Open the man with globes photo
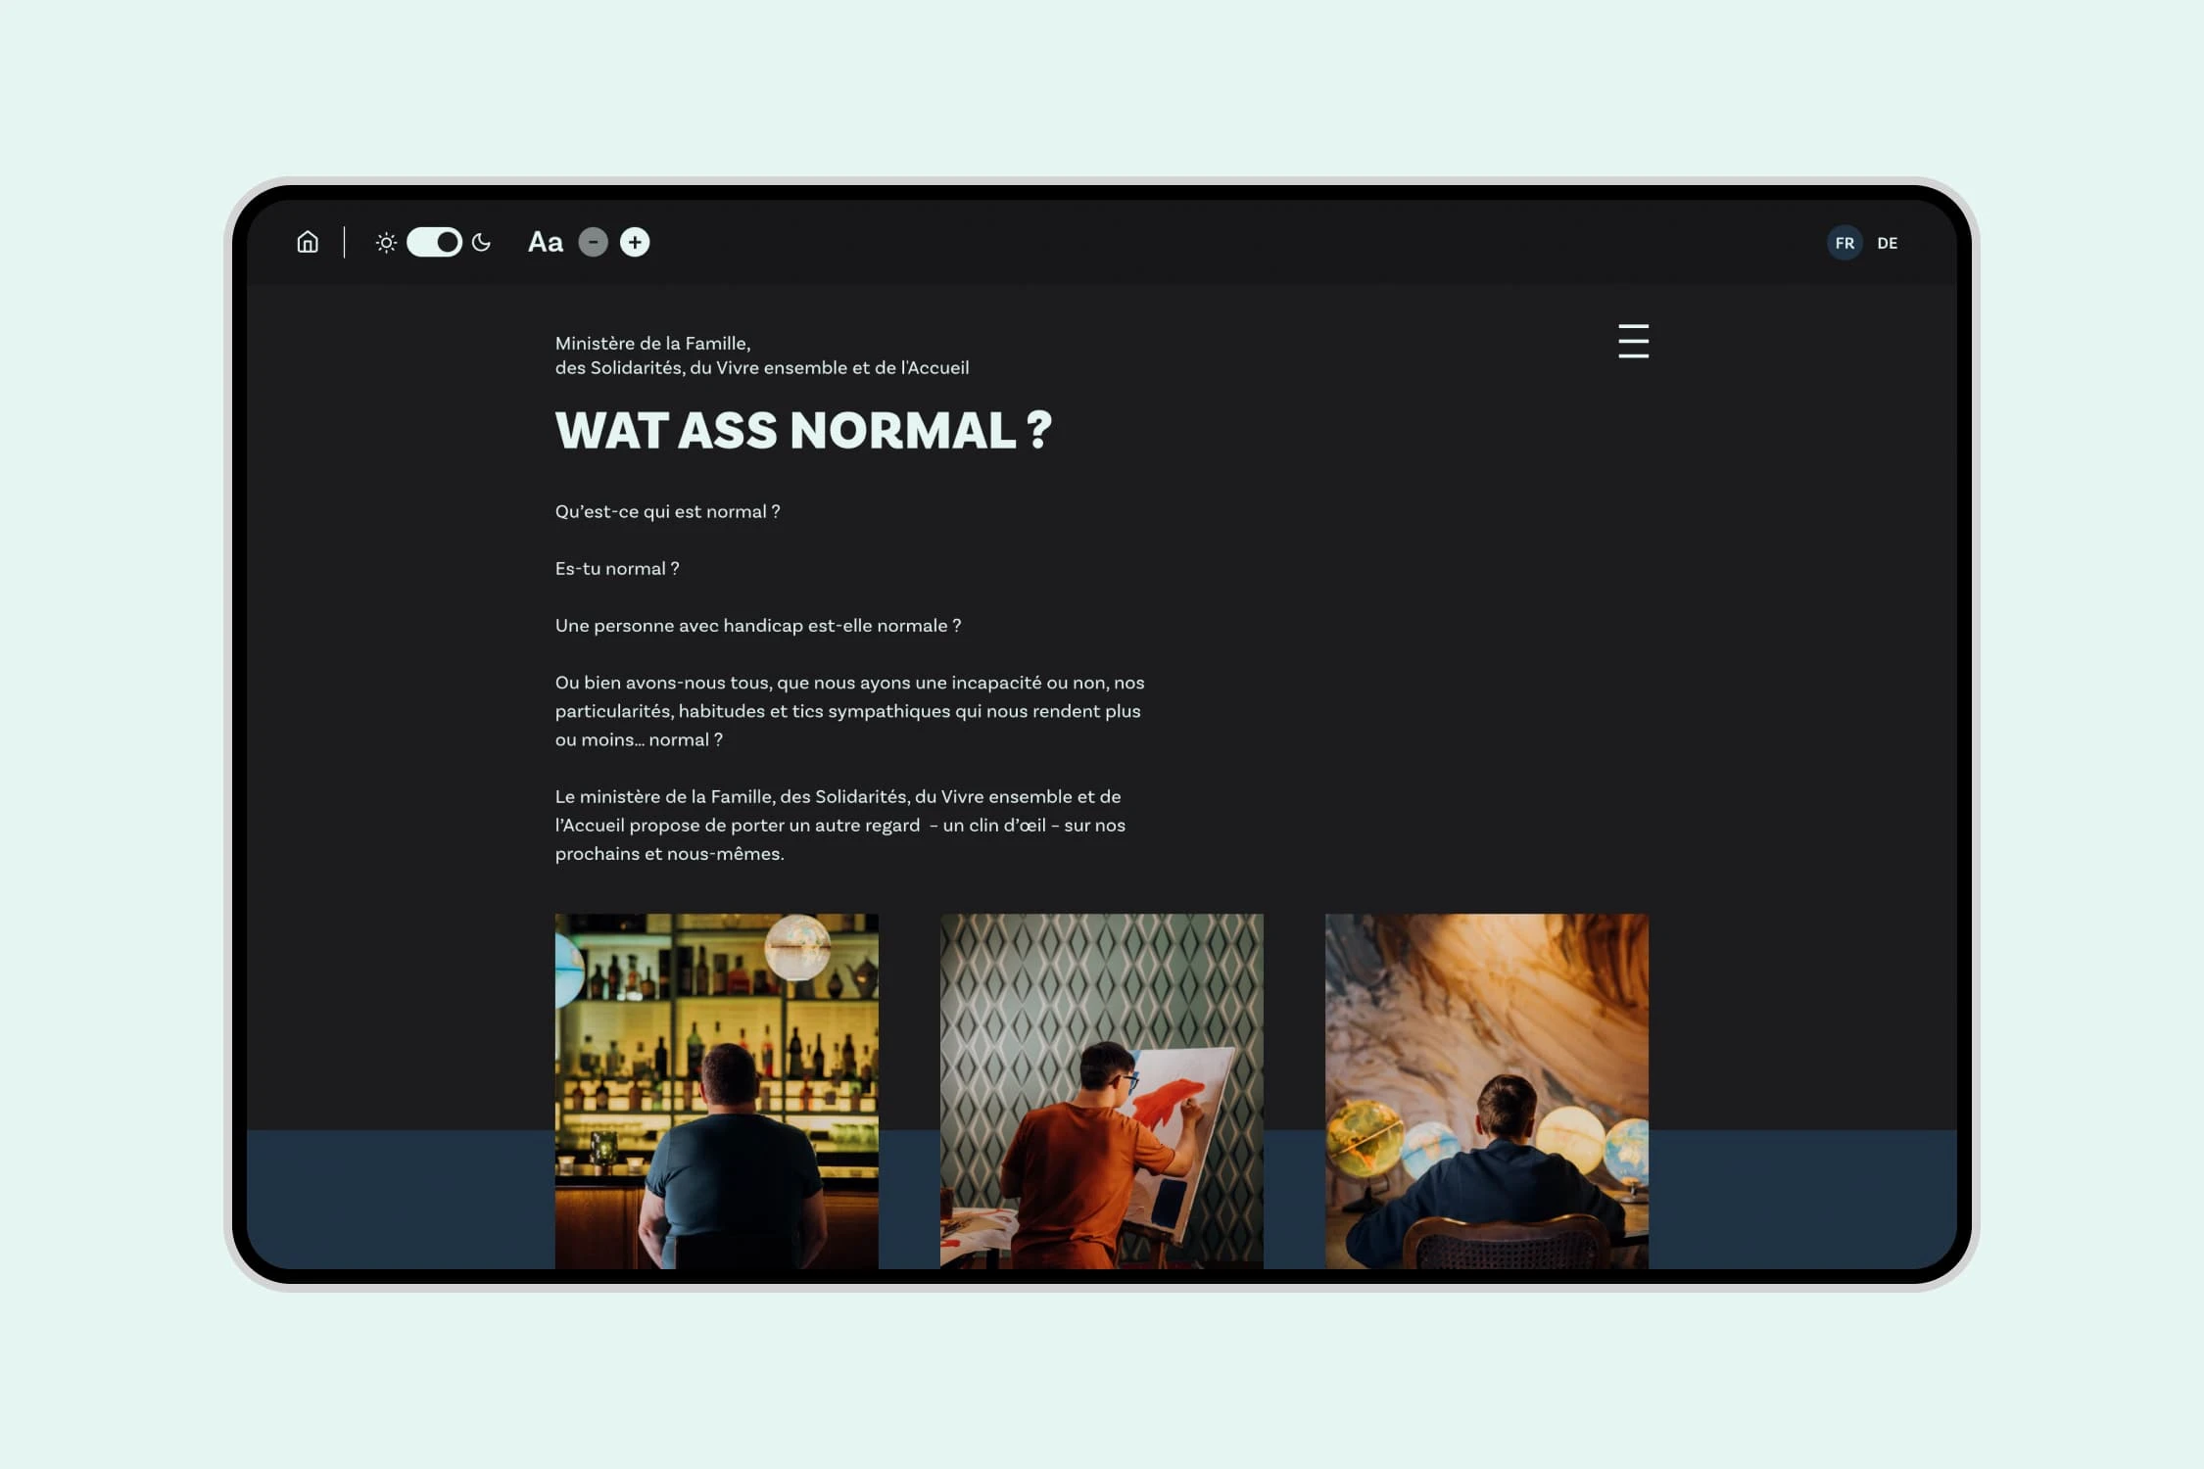Image resolution: width=2204 pixels, height=1469 pixels. (1486, 1090)
